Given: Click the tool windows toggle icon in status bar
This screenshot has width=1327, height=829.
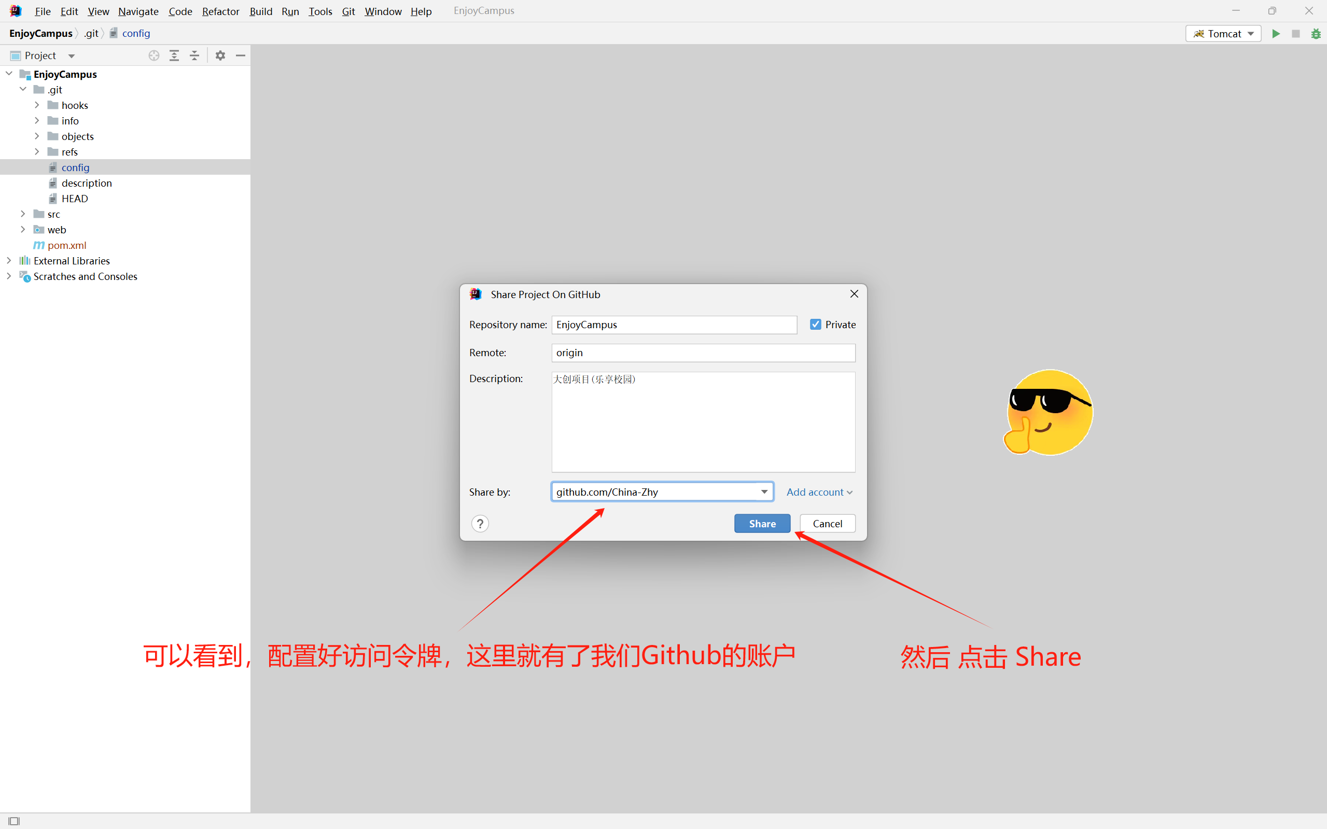Looking at the screenshot, I should click(x=14, y=821).
